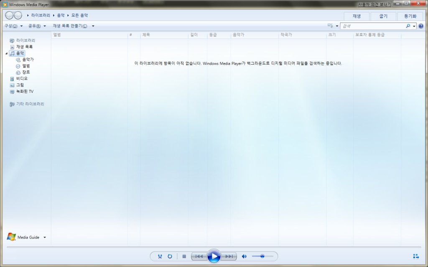Click the Next track button

[229, 257]
